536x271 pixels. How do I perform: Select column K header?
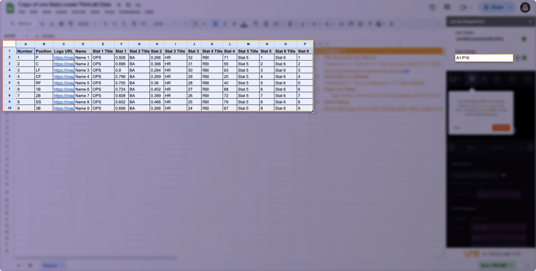(x=212, y=44)
